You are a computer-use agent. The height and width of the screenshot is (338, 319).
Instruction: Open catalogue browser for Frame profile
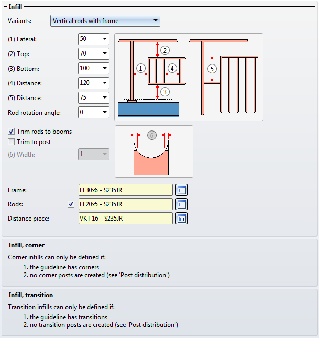pos(181,190)
